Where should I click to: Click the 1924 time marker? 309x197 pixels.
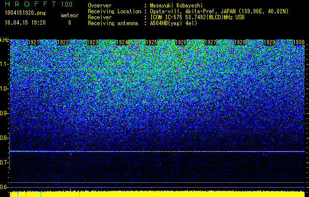pyautogui.click(x=122, y=42)
